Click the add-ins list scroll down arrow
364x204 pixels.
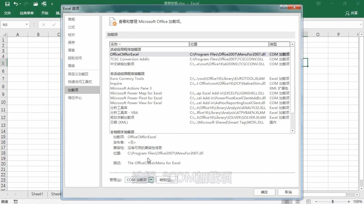coord(293,131)
